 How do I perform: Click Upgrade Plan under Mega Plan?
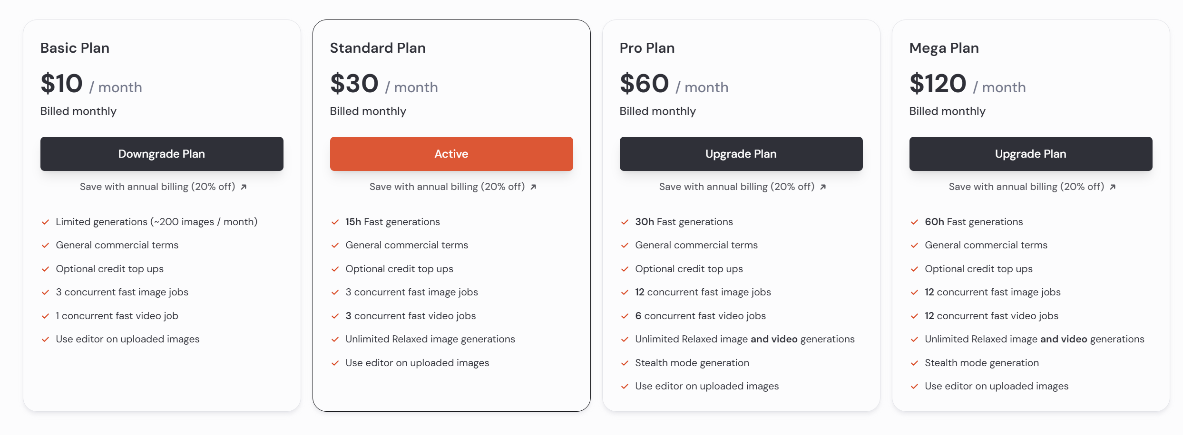(1031, 154)
